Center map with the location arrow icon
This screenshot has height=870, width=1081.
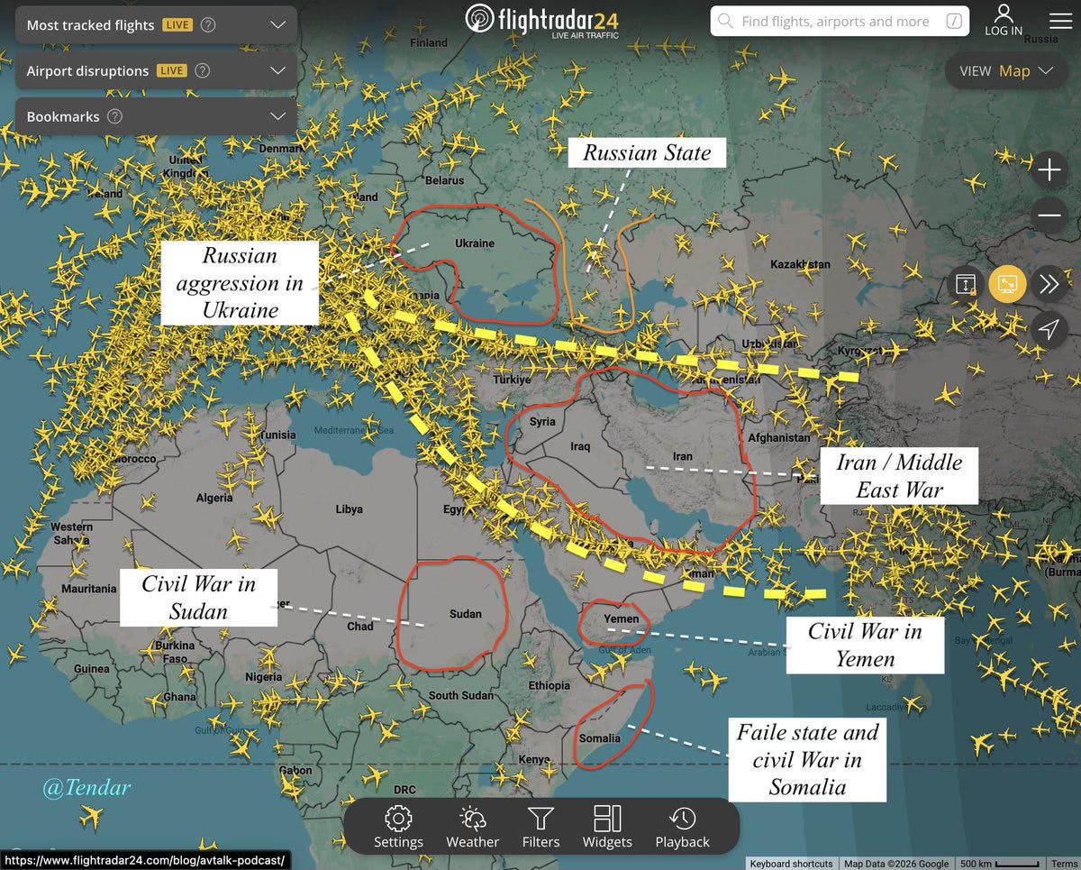(x=1049, y=330)
